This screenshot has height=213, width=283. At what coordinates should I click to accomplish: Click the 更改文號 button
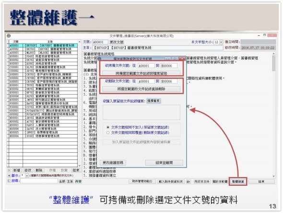pos(117,42)
